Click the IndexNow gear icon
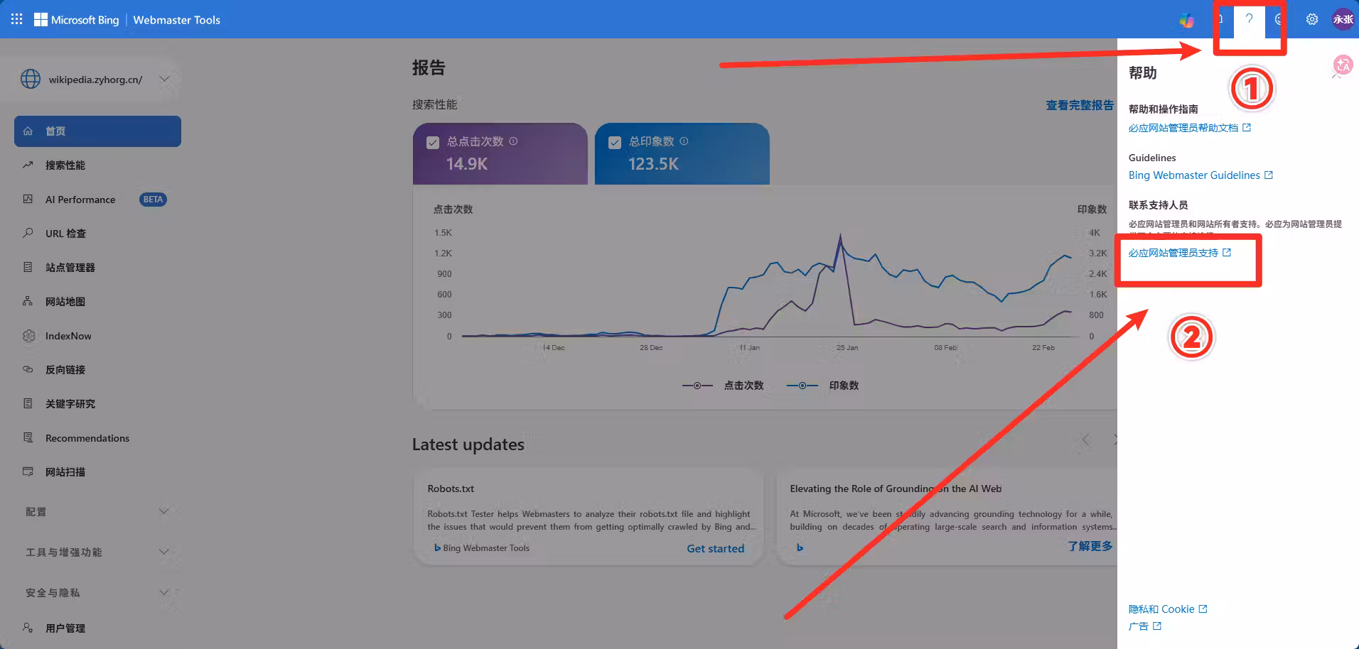1359x649 pixels. (28, 336)
